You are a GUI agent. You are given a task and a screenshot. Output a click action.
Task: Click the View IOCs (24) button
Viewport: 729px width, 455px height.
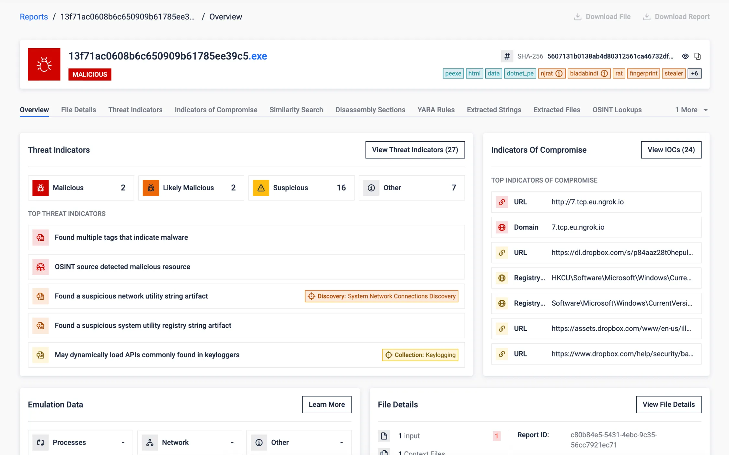pos(671,150)
